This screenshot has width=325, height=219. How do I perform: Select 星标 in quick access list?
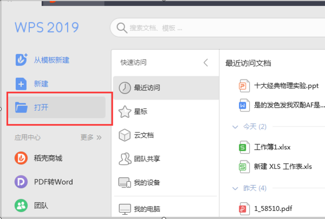point(166,111)
